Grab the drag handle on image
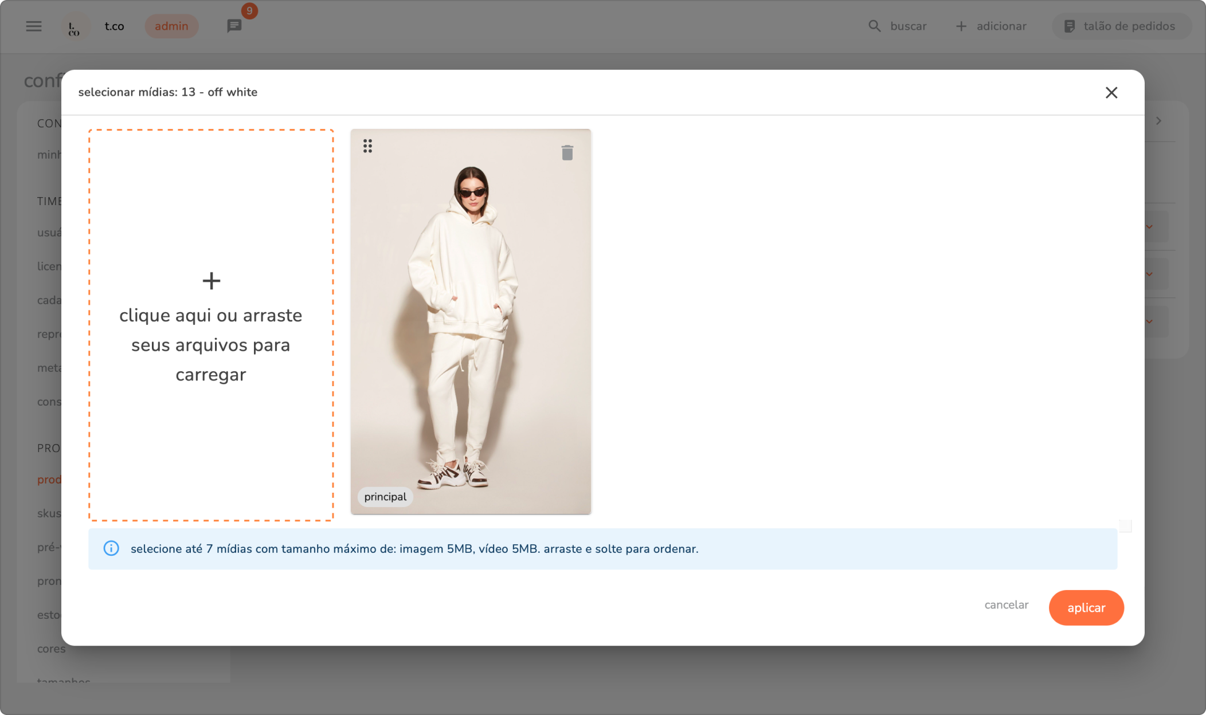 click(x=367, y=146)
